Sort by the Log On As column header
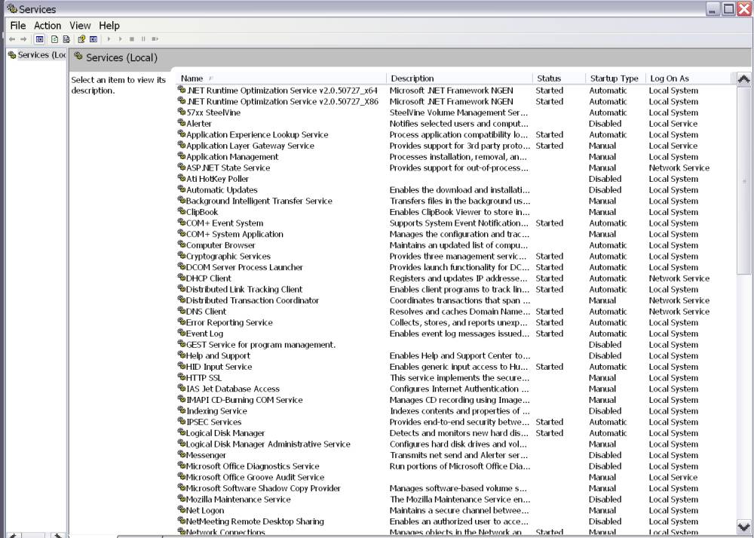The width and height of the screenshot is (754, 538). click(688, 78)
